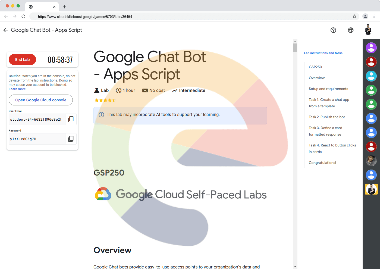Viewport: 380px width, 269px height.
Task: Reload the page with the browser refresh icon
Action: pos(23,17)
